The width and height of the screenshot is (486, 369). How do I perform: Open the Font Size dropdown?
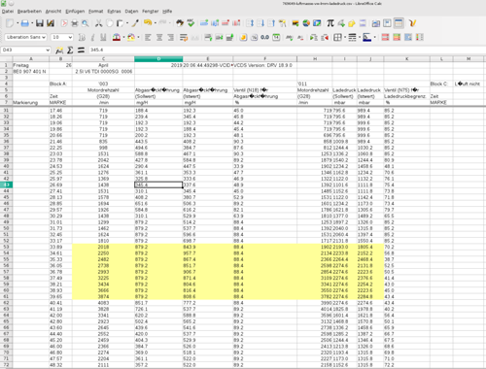coord(70,38)
